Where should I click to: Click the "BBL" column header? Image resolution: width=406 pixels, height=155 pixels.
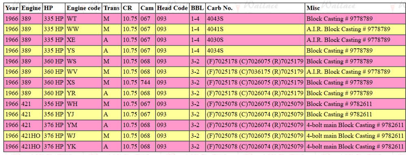point(197,8)
